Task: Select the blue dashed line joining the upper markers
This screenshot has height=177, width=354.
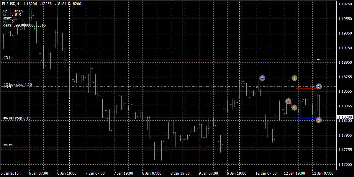Action: (x=278, y=78)
